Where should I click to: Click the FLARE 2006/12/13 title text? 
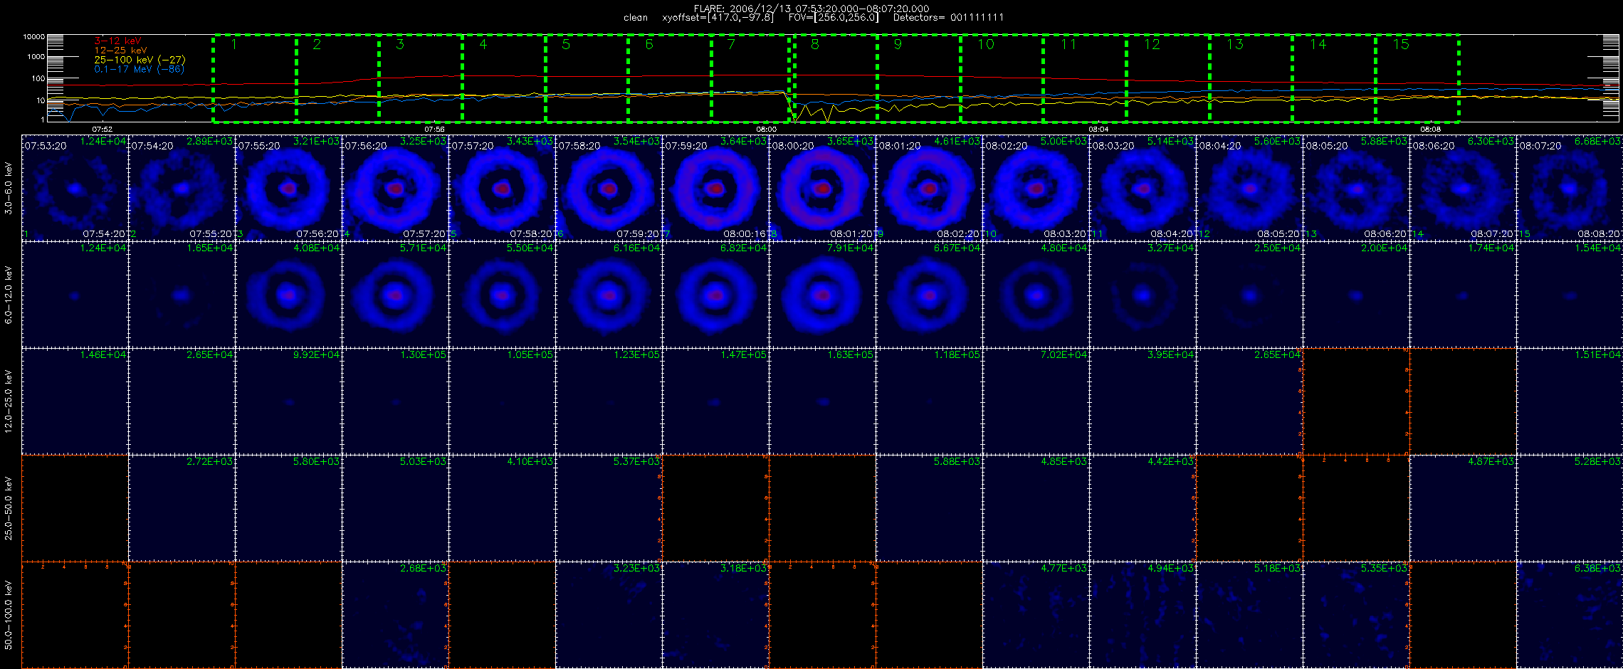point(811,9)
